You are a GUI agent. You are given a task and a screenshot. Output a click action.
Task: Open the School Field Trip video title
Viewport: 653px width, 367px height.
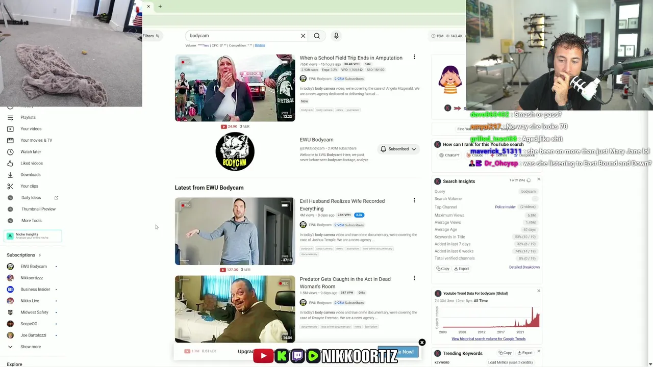click(351, 58)
